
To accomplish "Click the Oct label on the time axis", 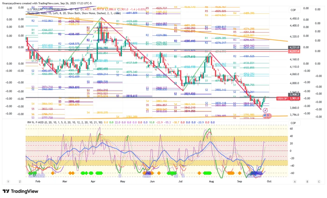I will pyautogui.click(x=269, y=181).
